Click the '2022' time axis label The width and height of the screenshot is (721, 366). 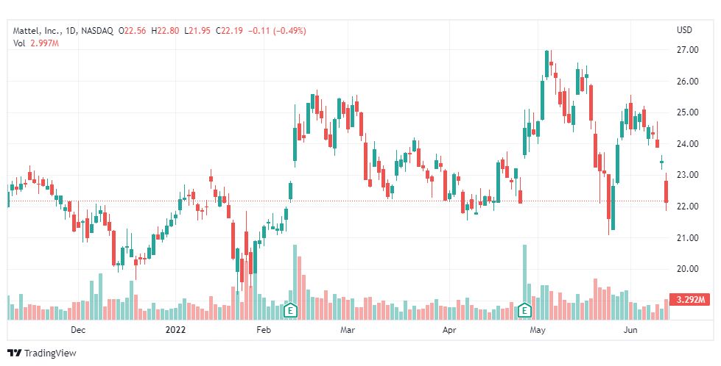pyautogui.click(x=176, y=330)
